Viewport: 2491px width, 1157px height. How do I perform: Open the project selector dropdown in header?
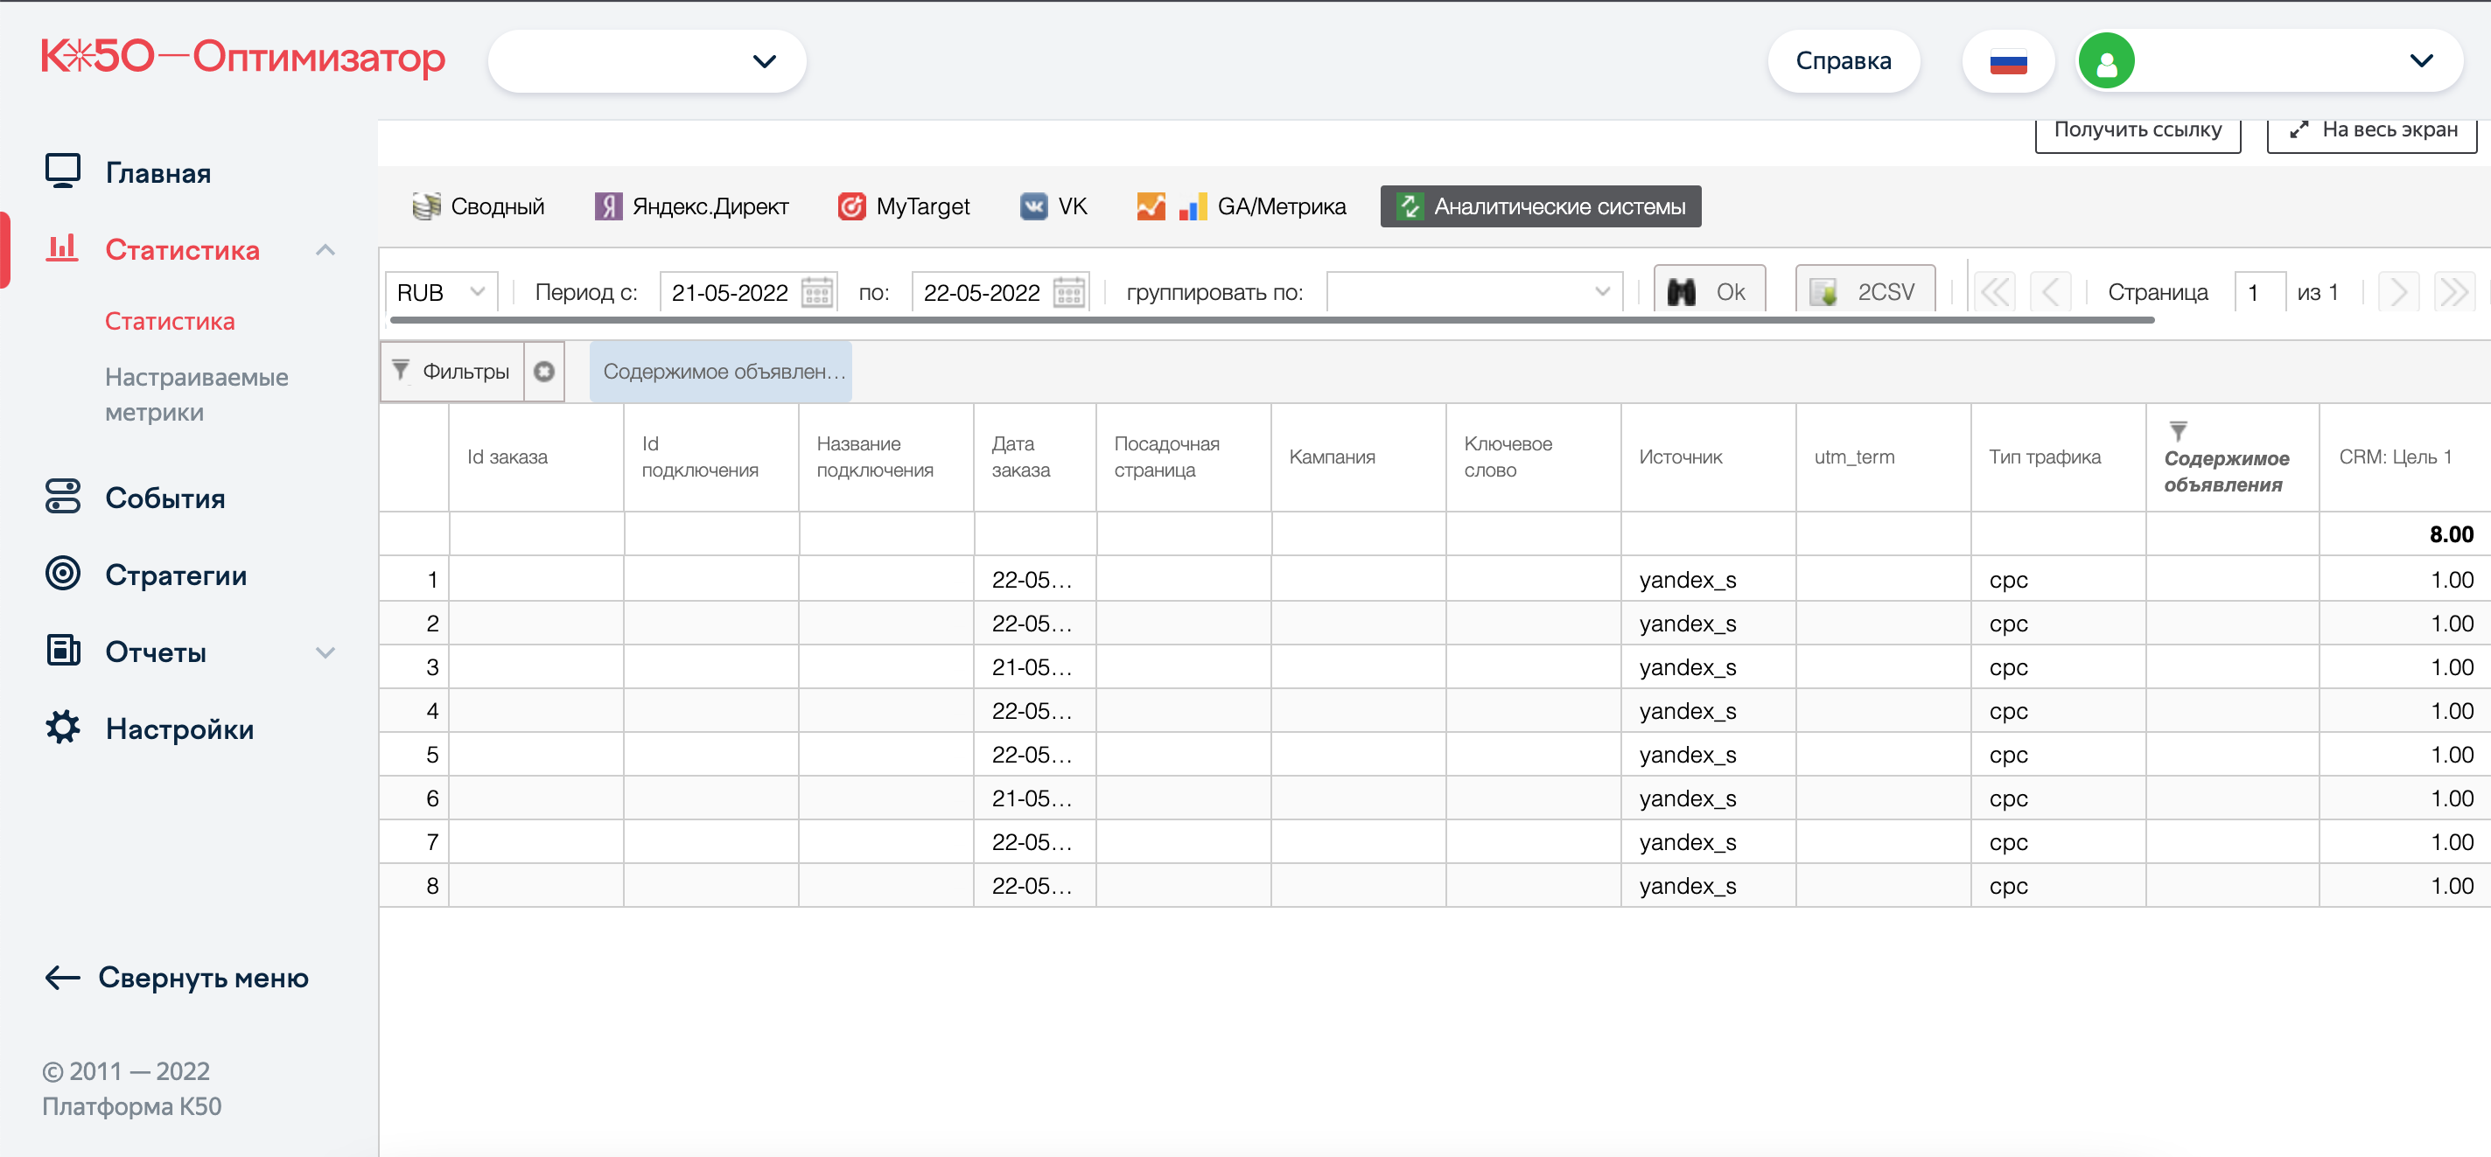[647, 61]
